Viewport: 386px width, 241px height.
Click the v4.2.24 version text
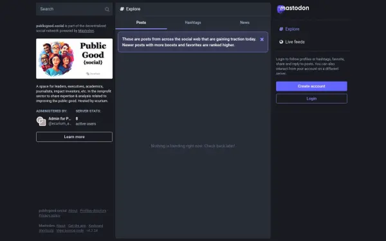92,231
